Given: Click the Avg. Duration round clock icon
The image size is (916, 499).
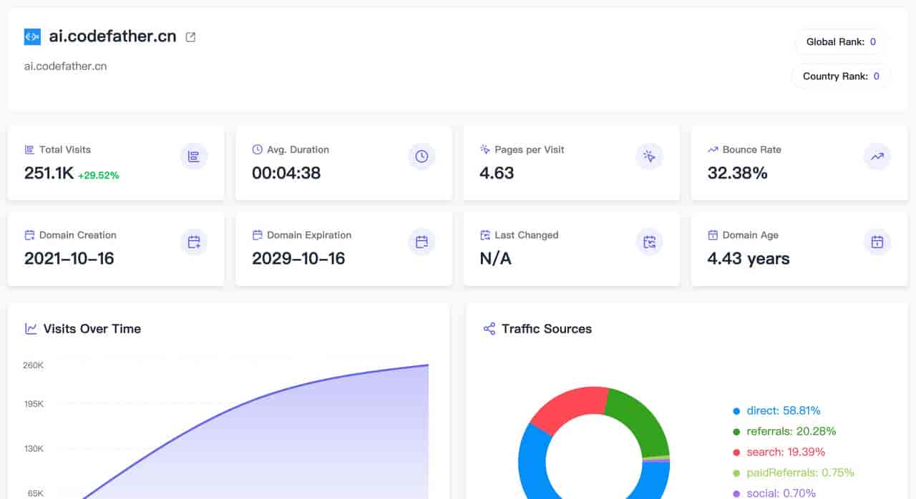Looking at the screenshot, I should (x=422, y=156).
